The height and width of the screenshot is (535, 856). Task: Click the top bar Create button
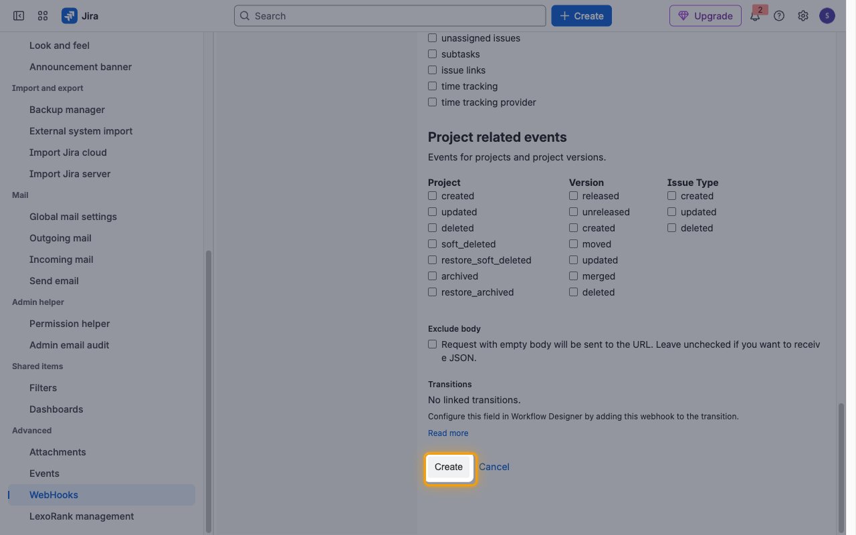(581, 16)
